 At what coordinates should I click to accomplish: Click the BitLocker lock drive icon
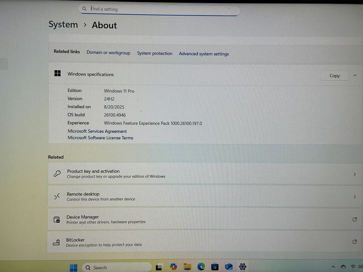(56, 242)
